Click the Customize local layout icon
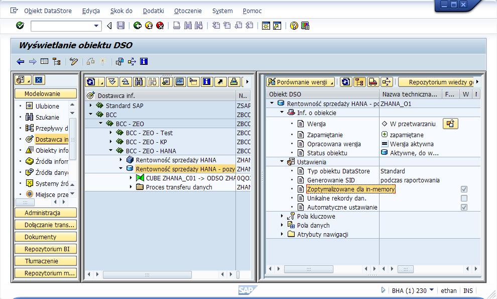Screen dimensions: 497x299 click(305, 26)
